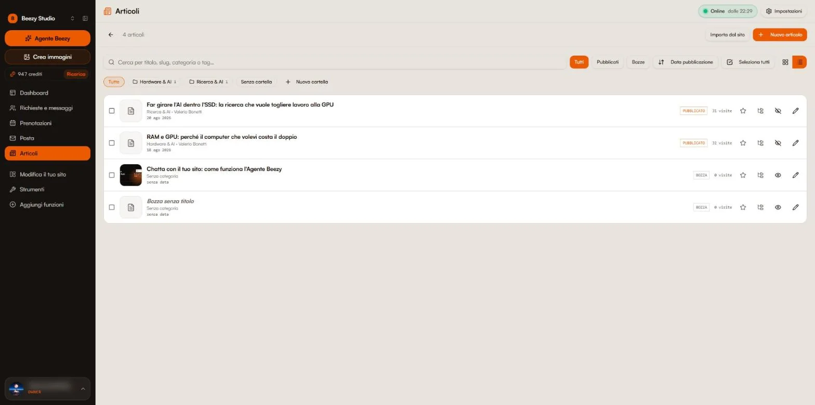Star the 'RAM e GPU' article
The image size is (815, 405).
[x=743, y=143]
